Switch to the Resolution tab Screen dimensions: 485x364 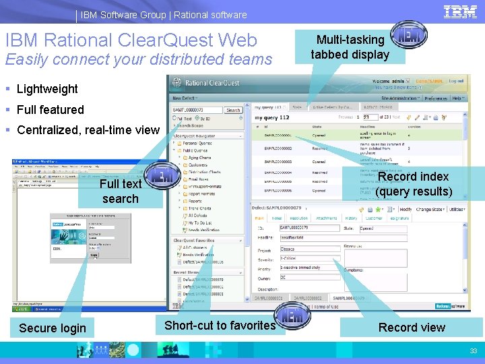(x=299, y=218)
